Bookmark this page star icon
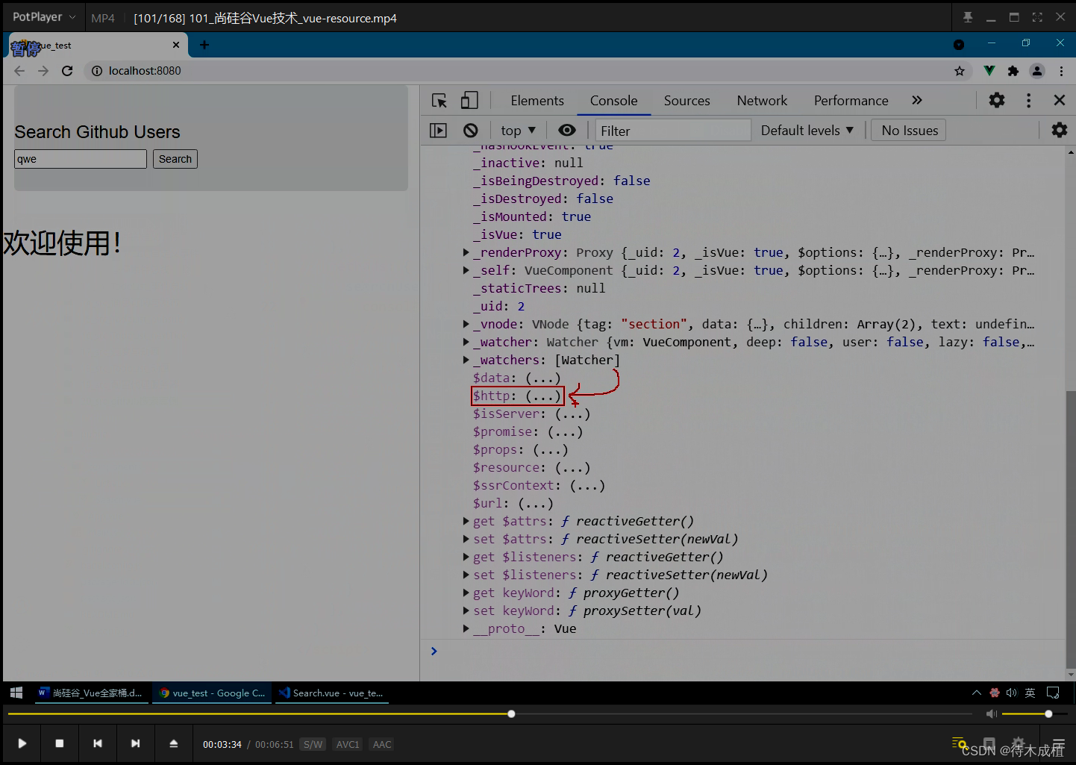 (x=960, y=71)
